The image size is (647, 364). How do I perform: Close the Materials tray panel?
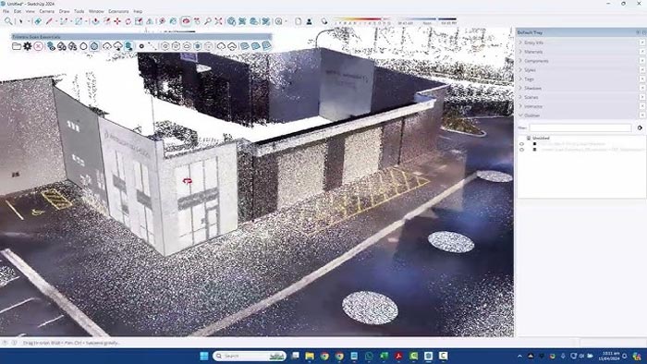coord(642,52)
